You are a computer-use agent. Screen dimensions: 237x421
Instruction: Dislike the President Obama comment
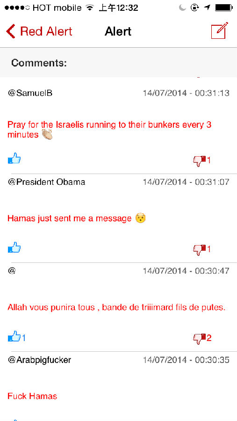click(200, 250)
